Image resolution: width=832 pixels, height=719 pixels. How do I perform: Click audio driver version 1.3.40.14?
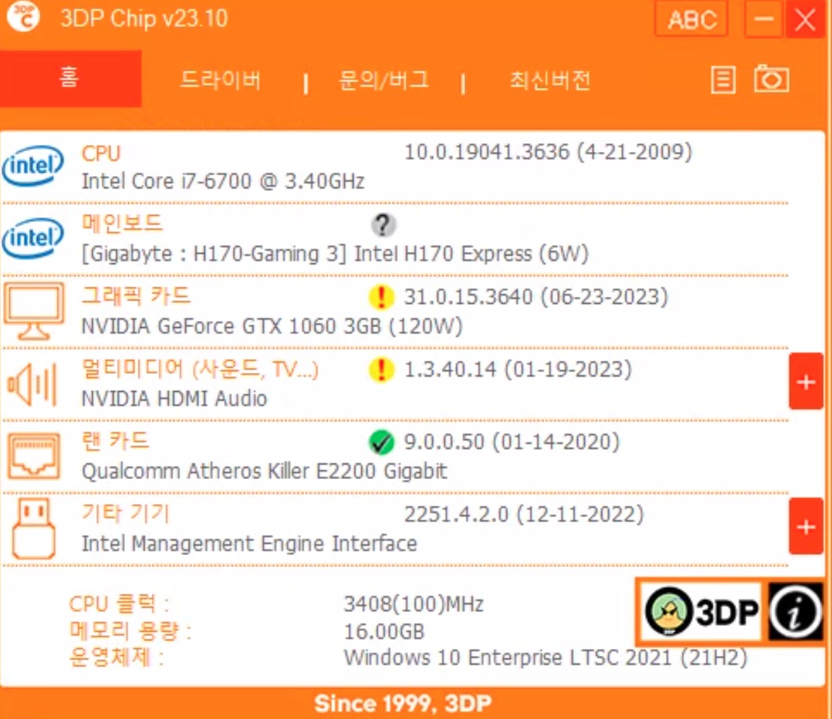(517, 370)
